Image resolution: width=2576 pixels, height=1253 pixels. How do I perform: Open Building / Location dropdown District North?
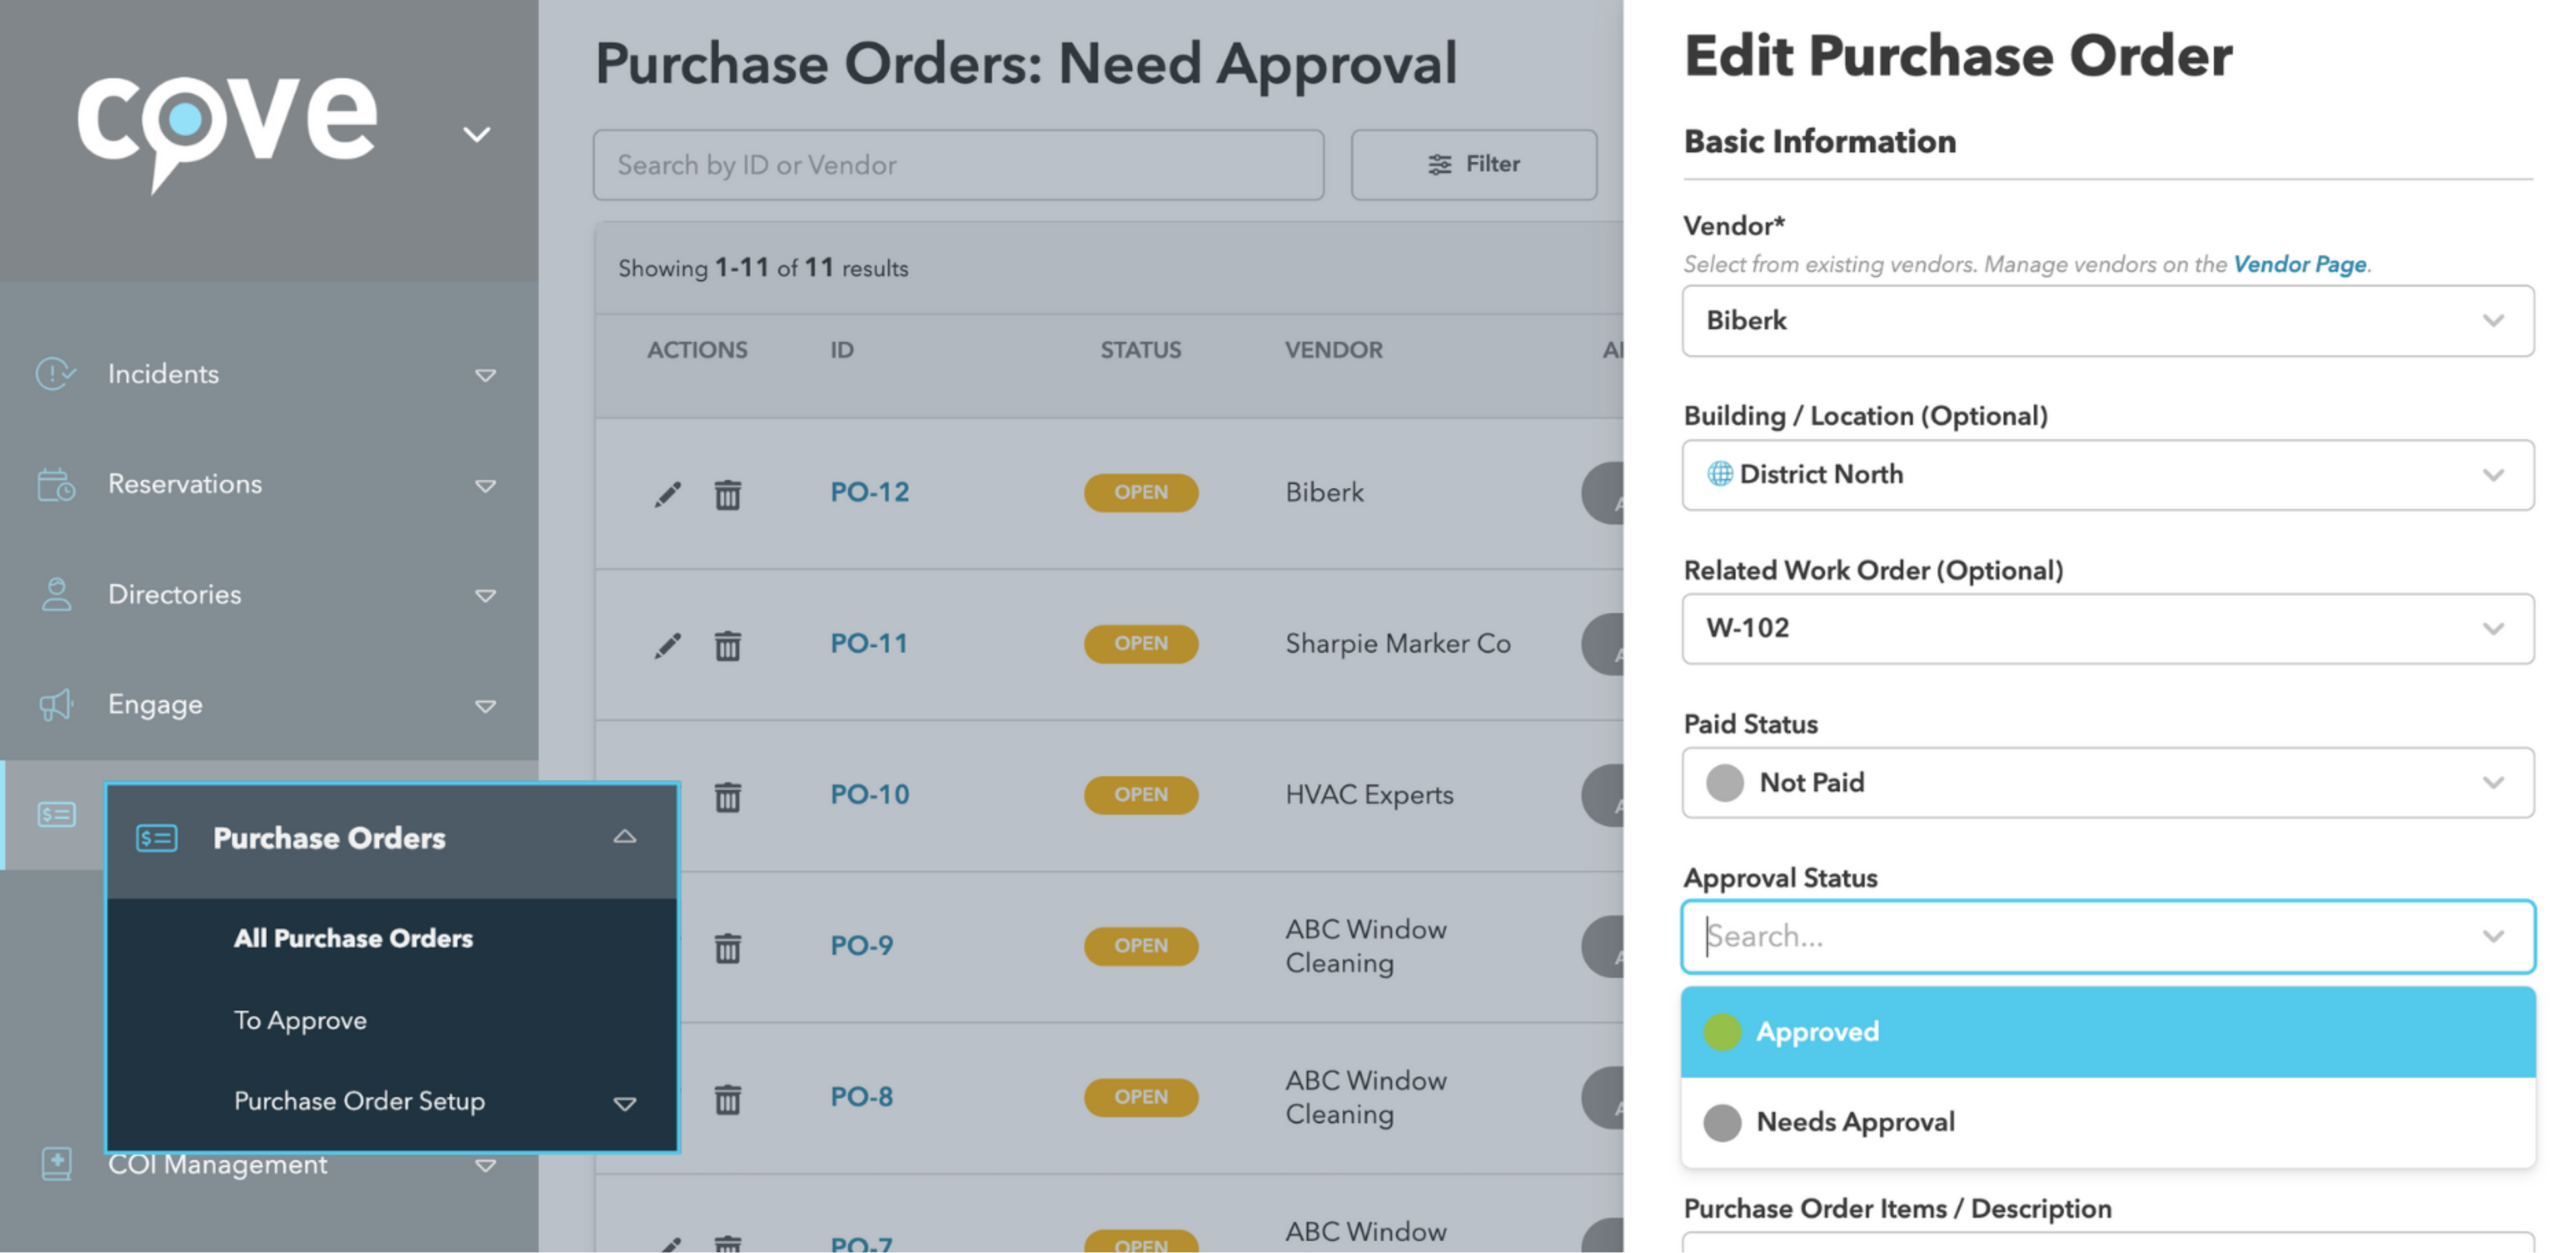point(2108,475)
